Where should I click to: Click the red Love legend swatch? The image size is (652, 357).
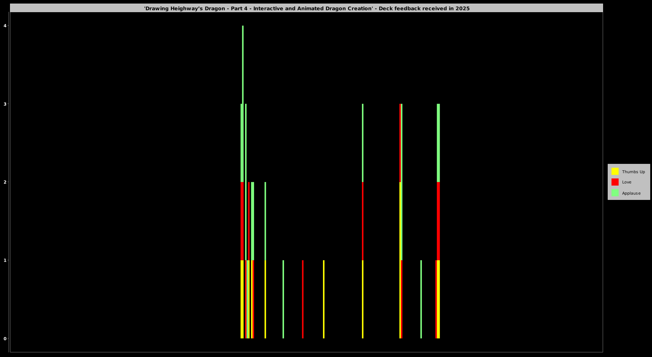click(x=614, y=182)
